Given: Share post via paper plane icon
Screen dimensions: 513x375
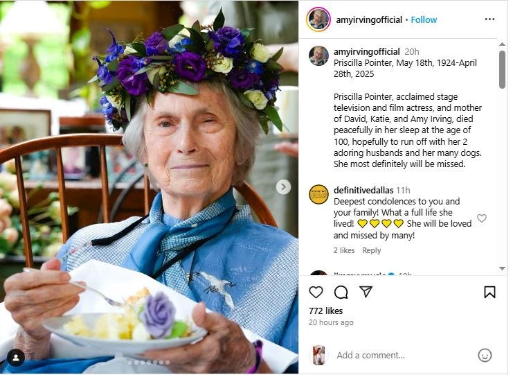Looking at the screenshot, I should tap(366, 292).
